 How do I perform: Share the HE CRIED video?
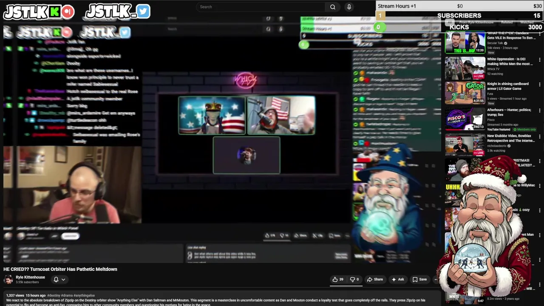pos(375,279)
